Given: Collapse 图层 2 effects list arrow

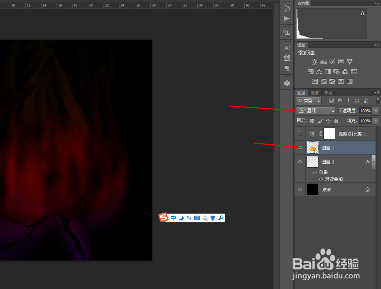Looking at the screenshot, I should pos(373,162).
